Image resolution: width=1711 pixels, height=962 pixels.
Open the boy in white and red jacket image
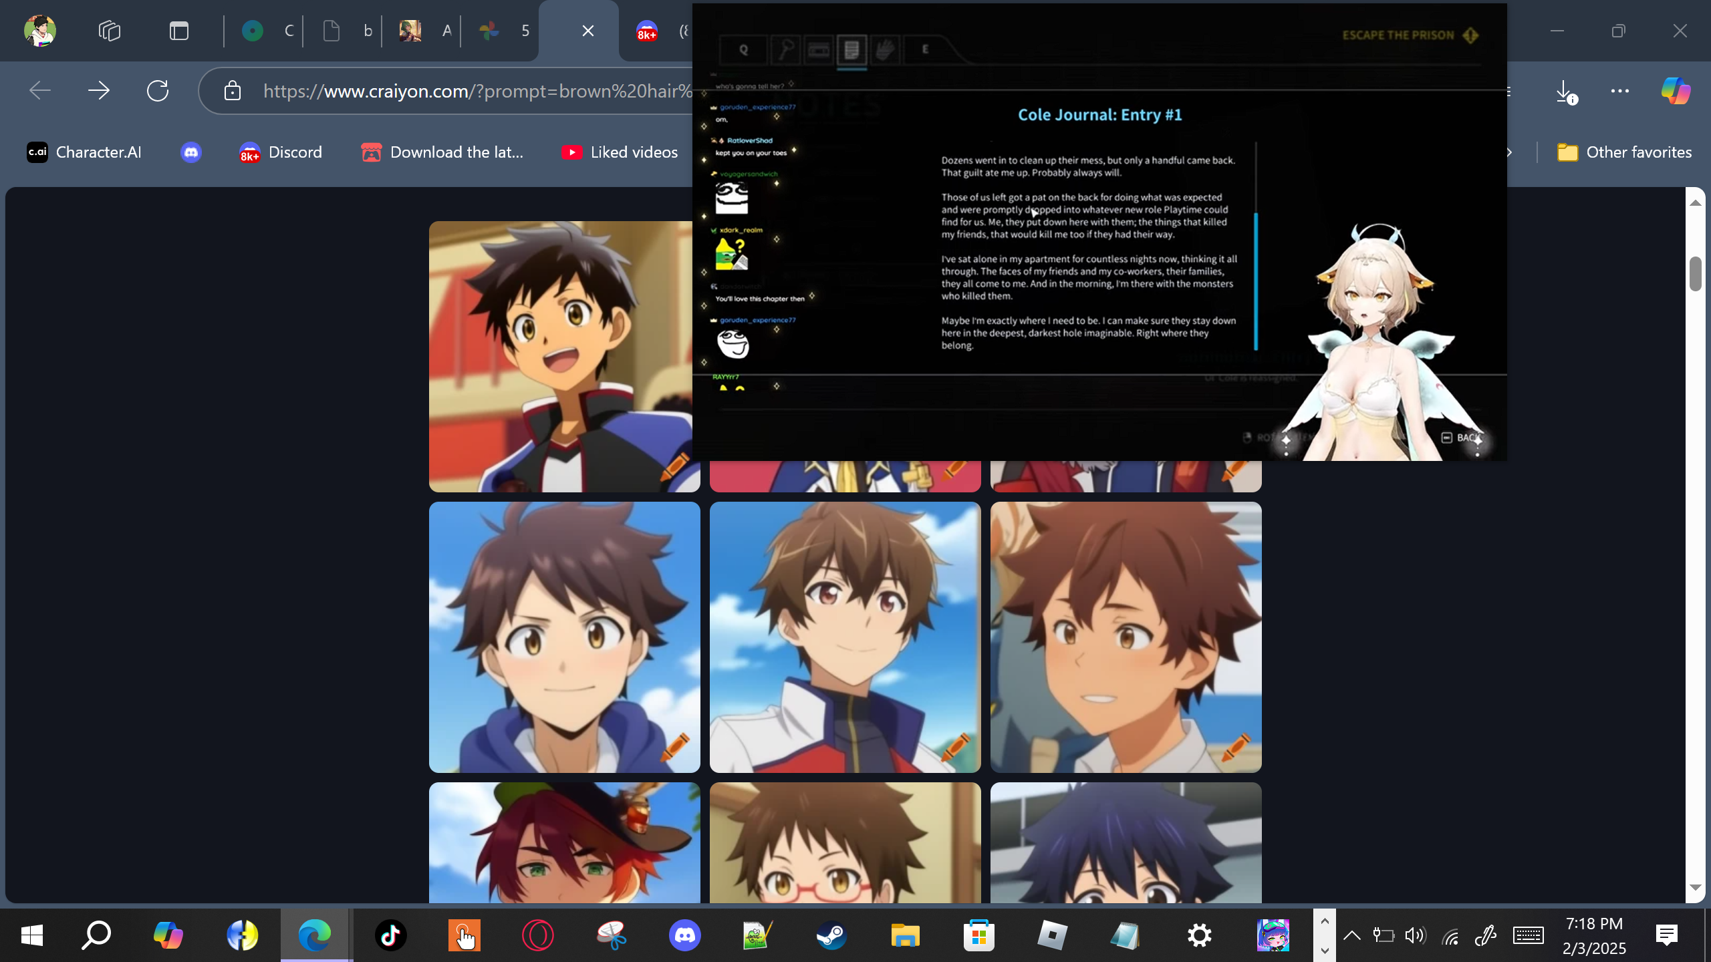coord(845,637)
